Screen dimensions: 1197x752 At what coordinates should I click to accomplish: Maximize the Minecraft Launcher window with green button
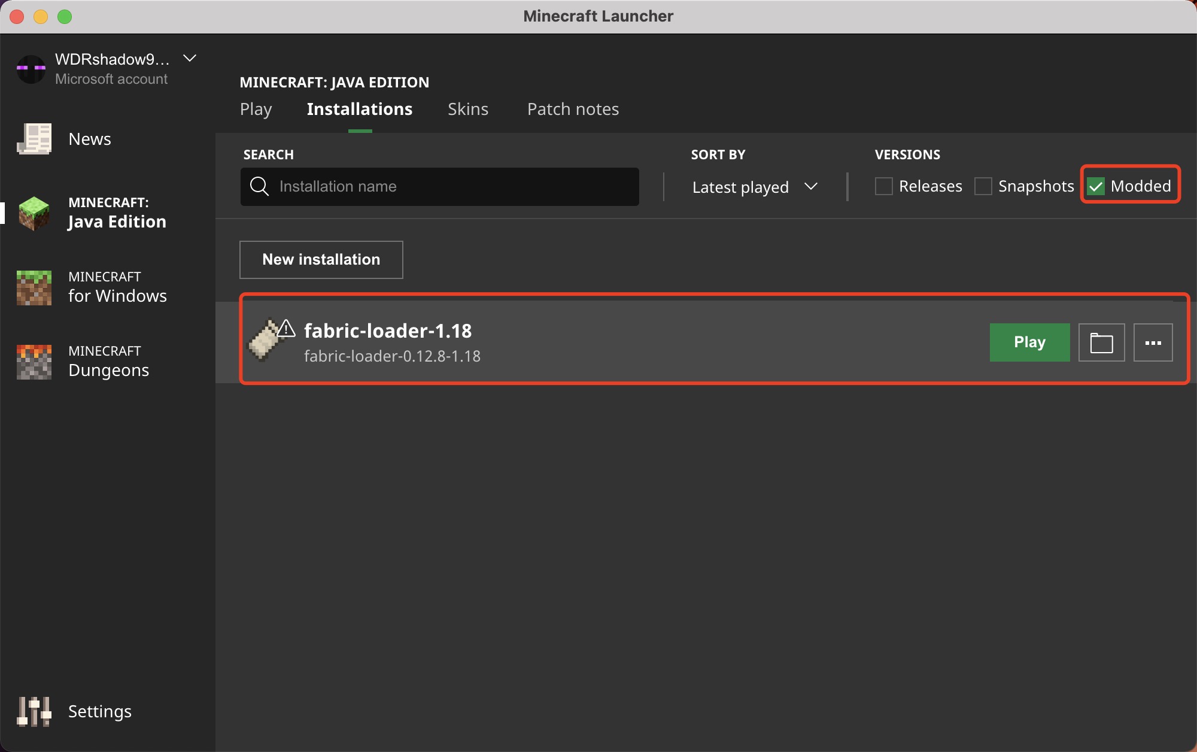pos(65,16)
